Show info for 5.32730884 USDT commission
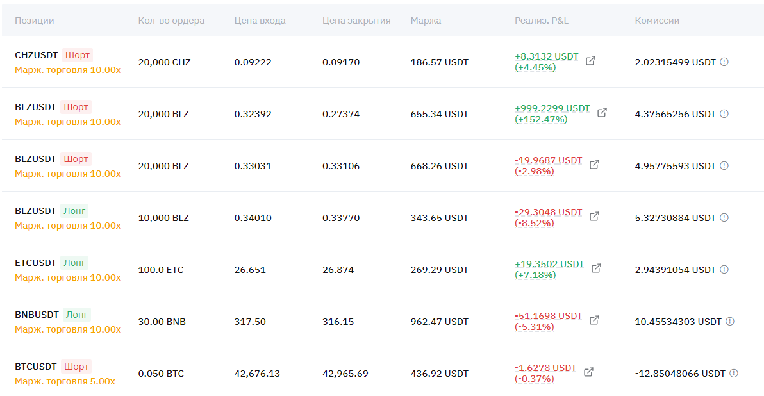The image size is (764, 396). pos(724,217)
